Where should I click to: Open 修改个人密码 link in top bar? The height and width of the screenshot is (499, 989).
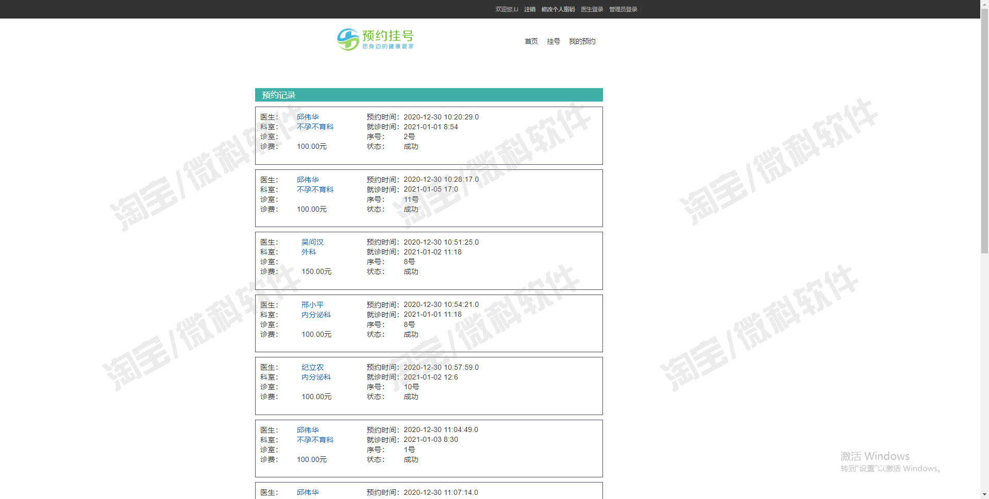pos(558,9)
